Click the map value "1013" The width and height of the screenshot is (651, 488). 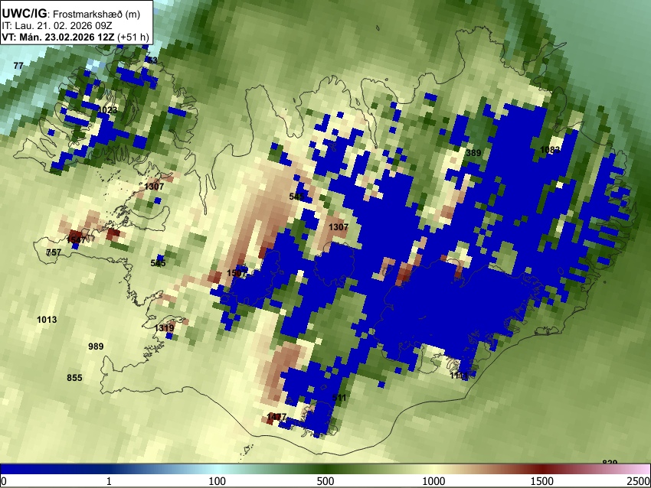47,320
